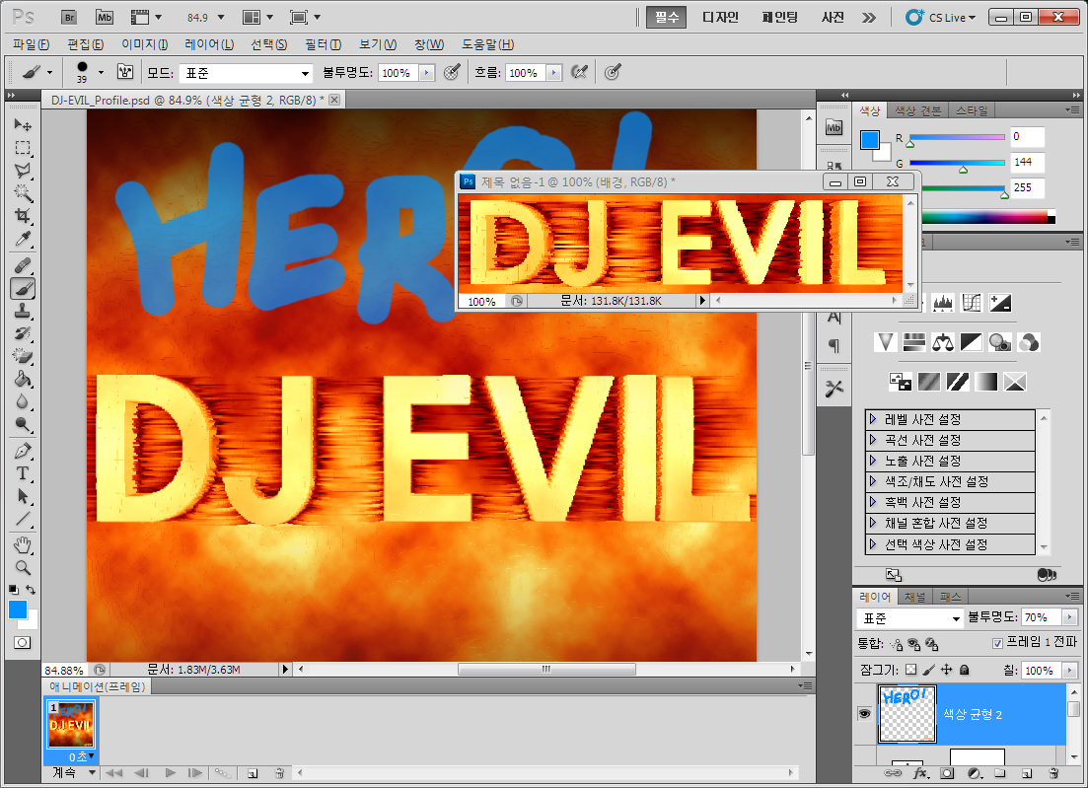Open the 불투명도 opacity slider arrow in the options bar
The height and width of the screenshot is (788, 1088).
tap(427, 73)
